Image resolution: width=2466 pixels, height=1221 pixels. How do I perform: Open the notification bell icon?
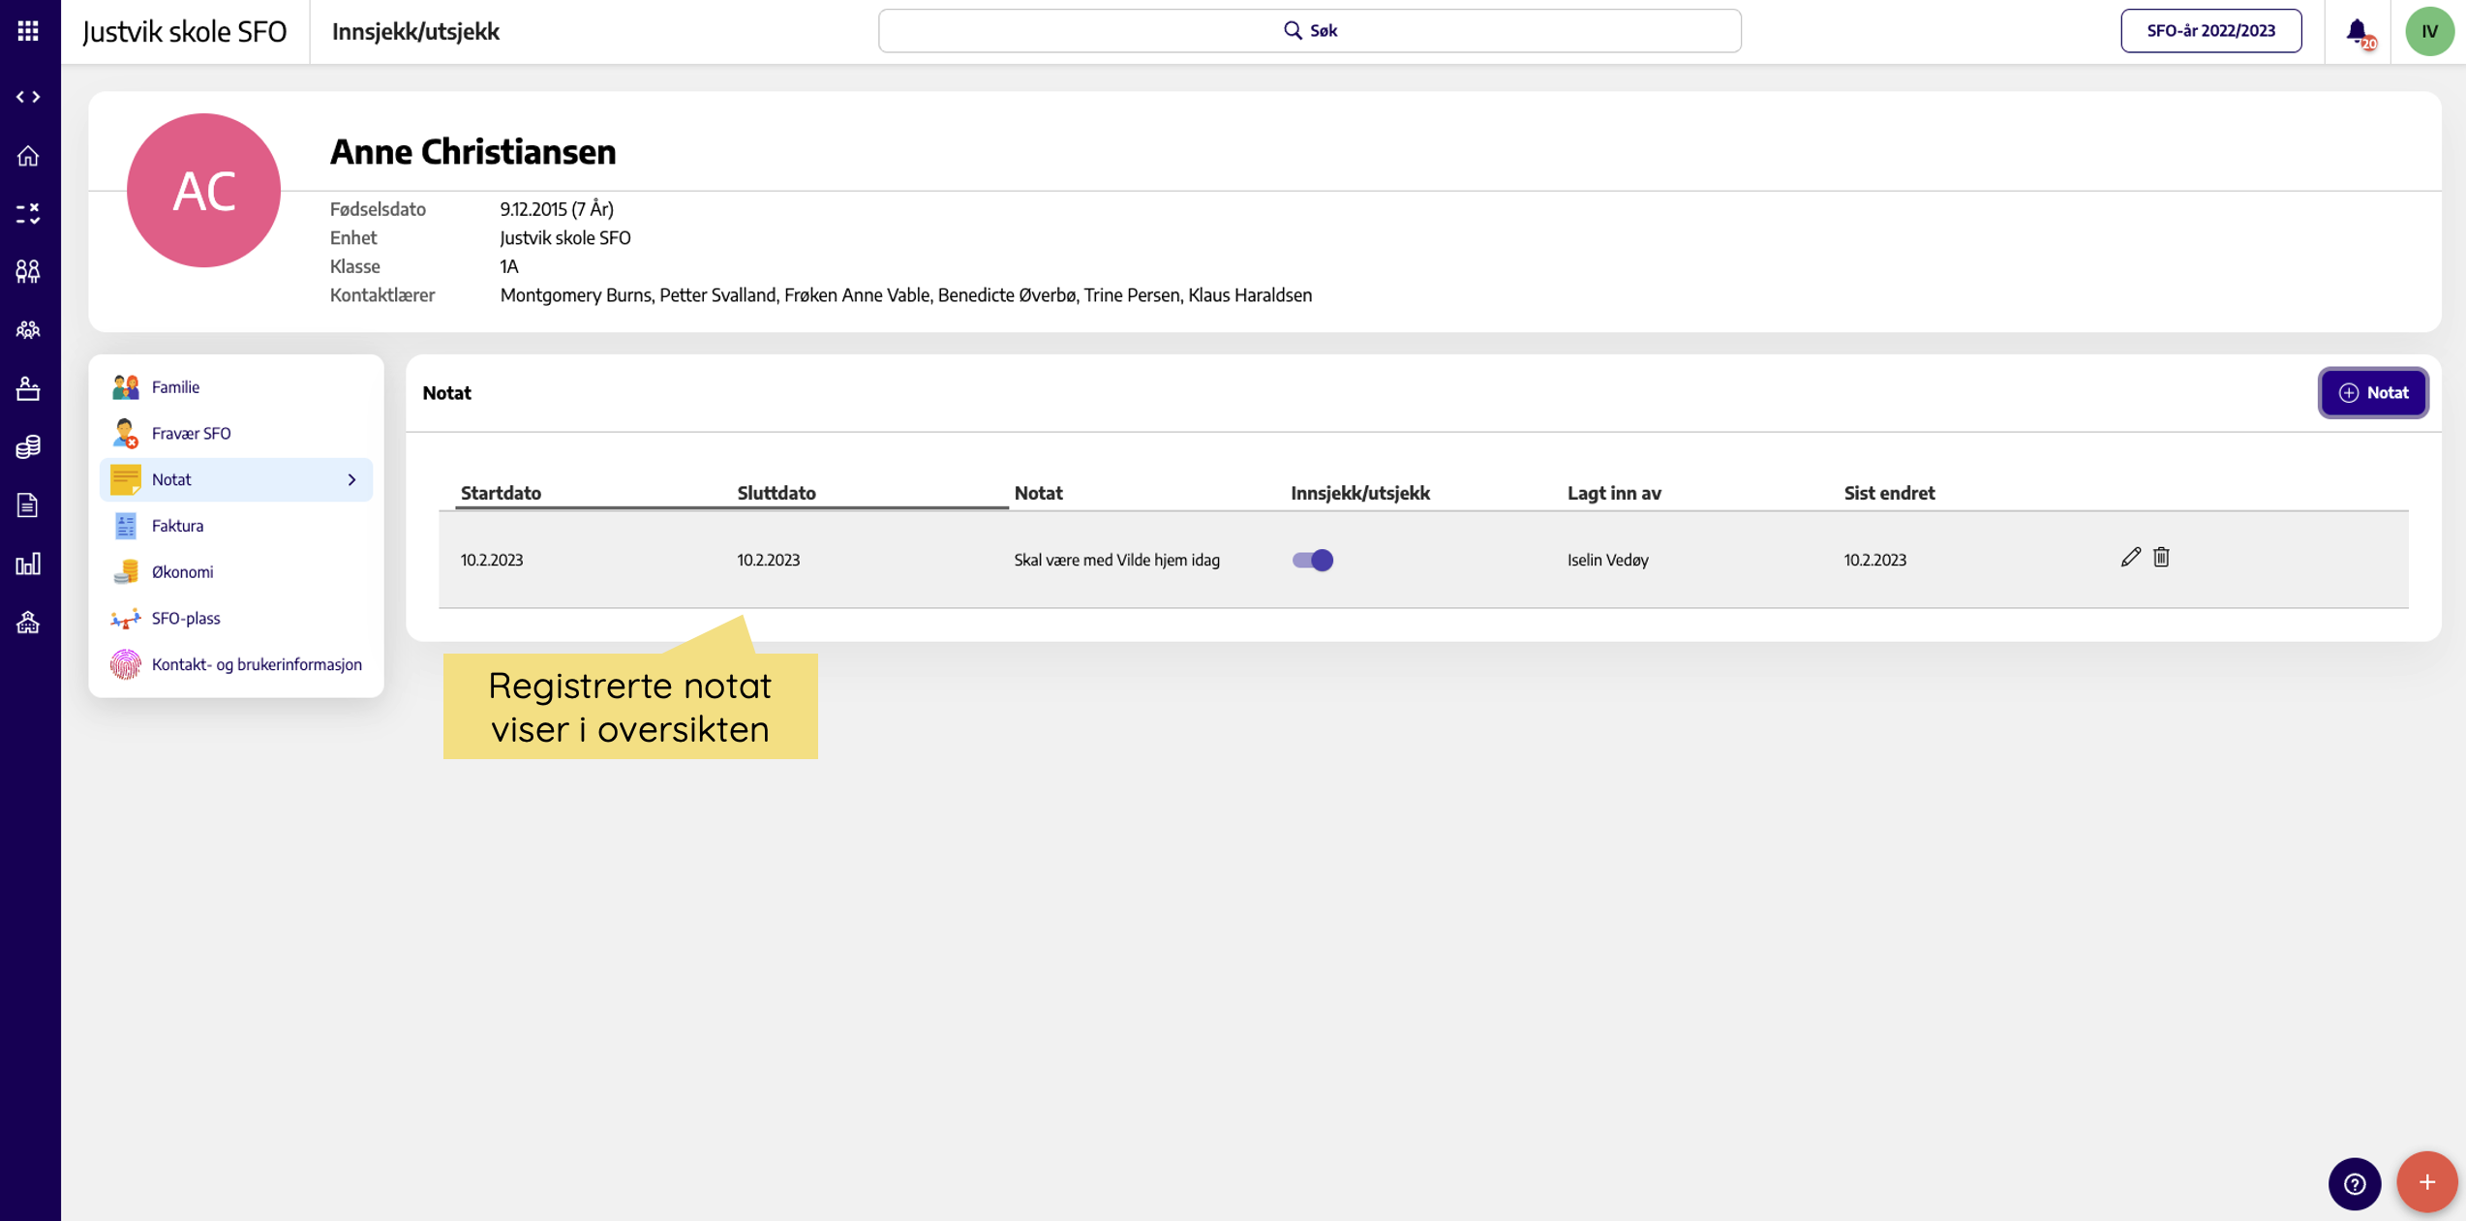pyautogui.click(x=2358, y=32)
